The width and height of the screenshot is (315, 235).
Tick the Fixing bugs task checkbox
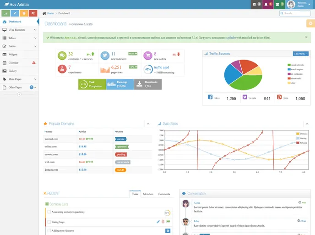49,222
